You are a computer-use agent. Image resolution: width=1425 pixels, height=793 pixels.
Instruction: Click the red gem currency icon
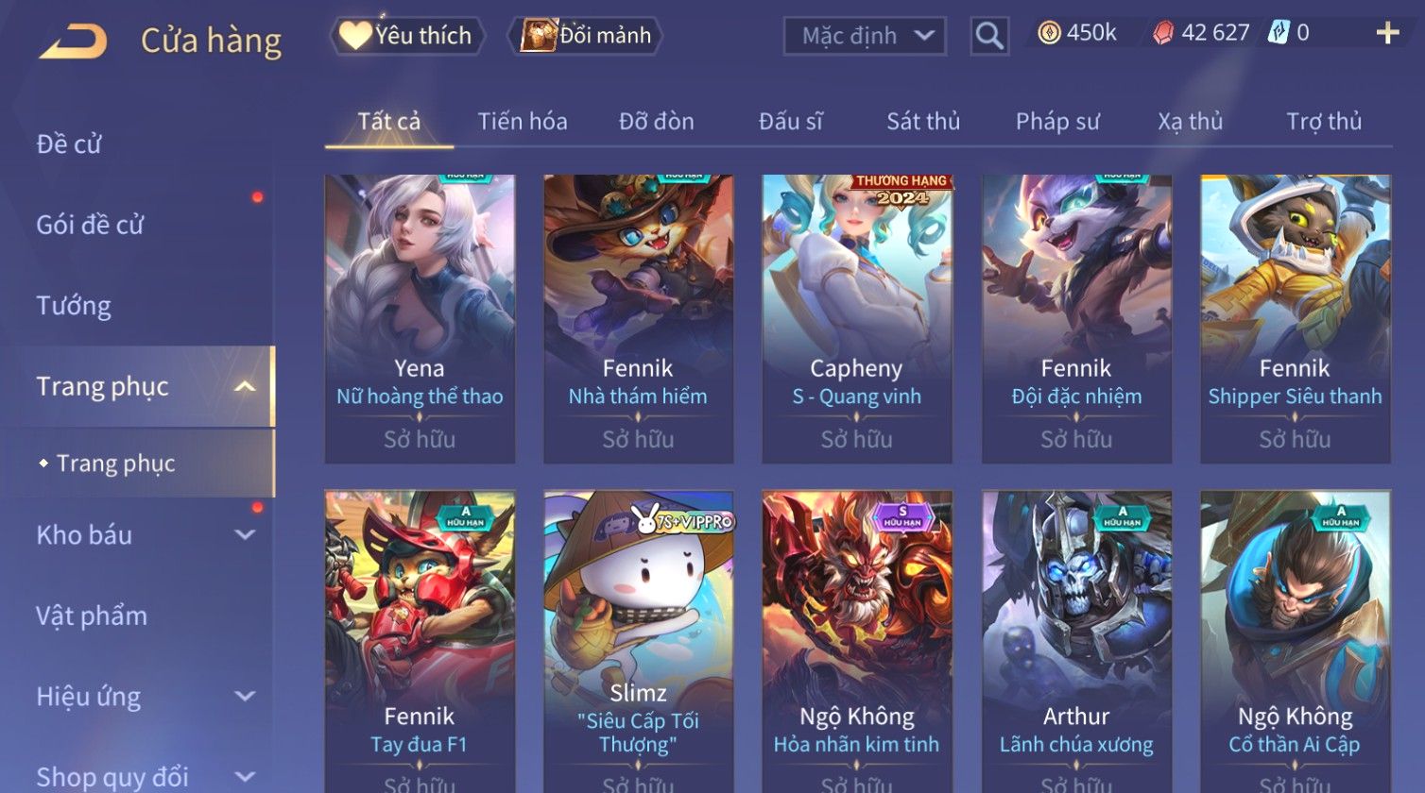pos(1163,33)
